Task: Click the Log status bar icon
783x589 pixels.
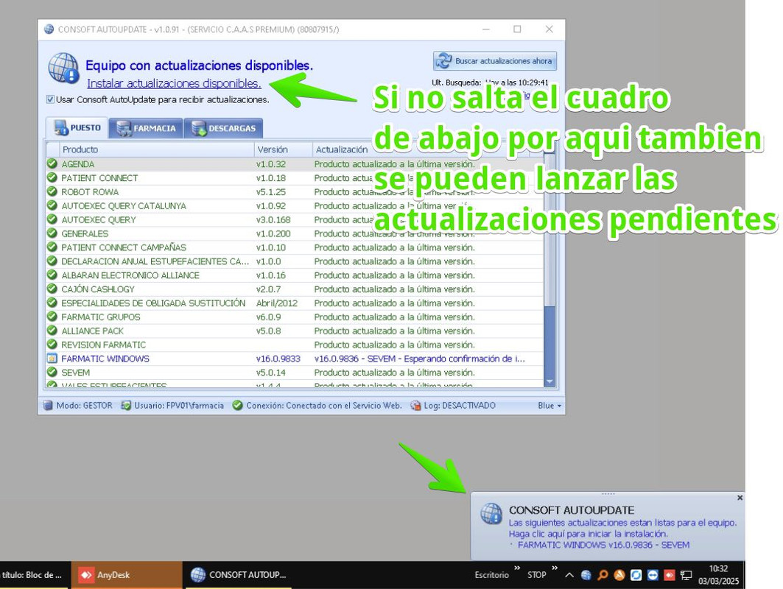Action: coord(415,406)
